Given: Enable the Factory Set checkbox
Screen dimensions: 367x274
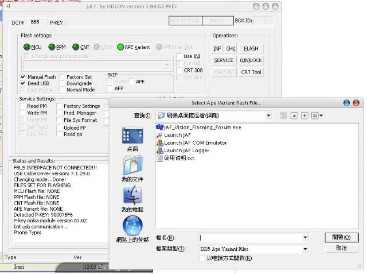Looking at the screenshot, I should [62, 77].
